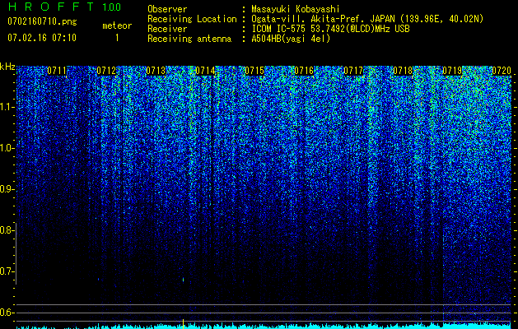Click the 0718 time marker label
The image size is (518, 329).
[403, 71]
